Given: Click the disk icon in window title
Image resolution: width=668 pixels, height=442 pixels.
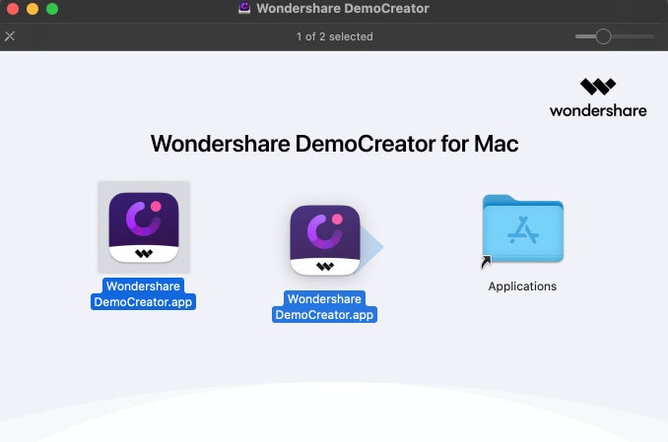Looking at the screenshot, I should click(244, 8).
